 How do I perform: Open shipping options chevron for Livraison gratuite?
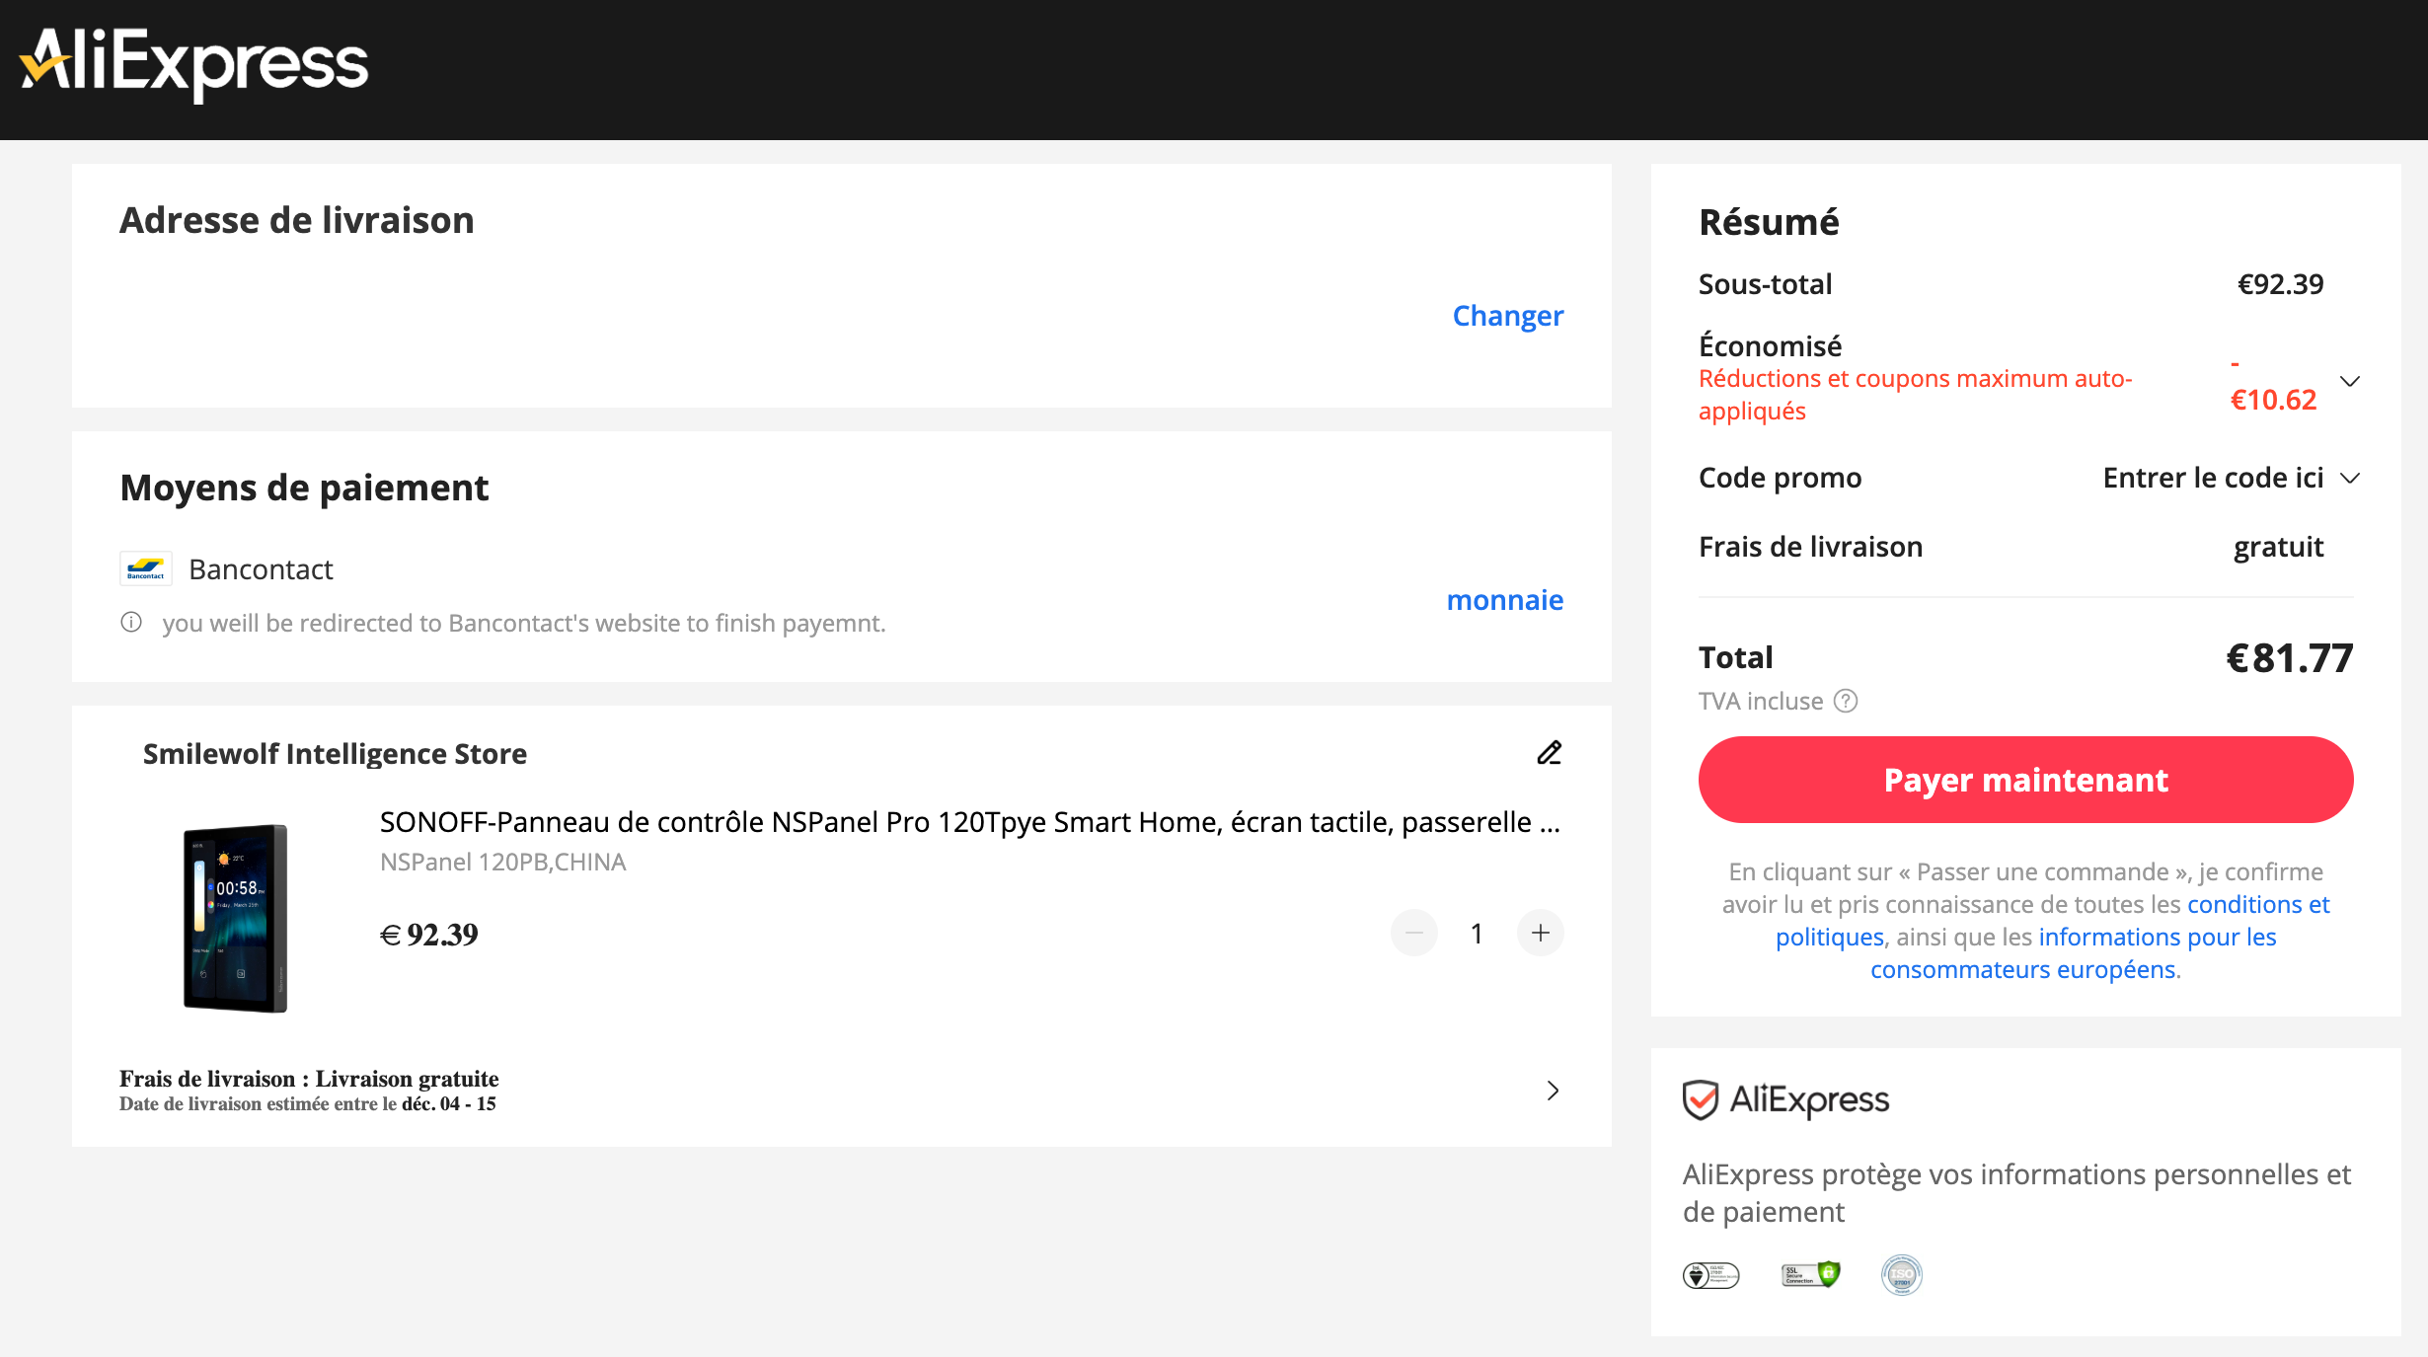pyautogui.click(x=1553, y=1091)
